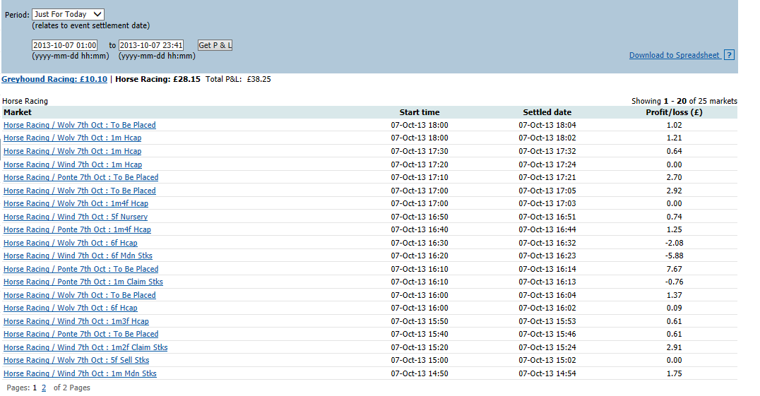Open Wolv 1m Hcap market starting 17:30
Viewport: 760px width, 396px height.
[x=72, y=151]
